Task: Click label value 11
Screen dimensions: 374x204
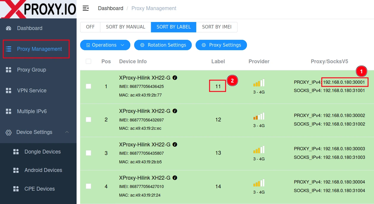Action: point(218,86)
